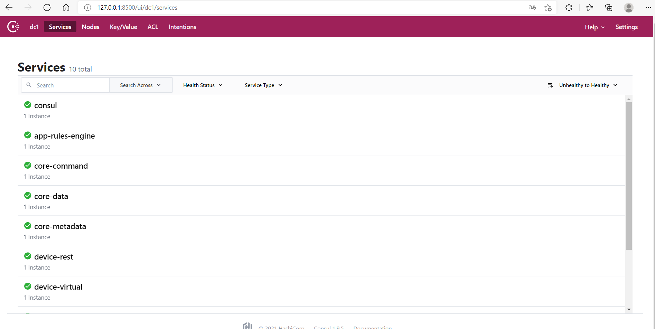Open the Help menu
Image resolution: width=655 pixels, height=329 pixels.
[x=595, y=27]
